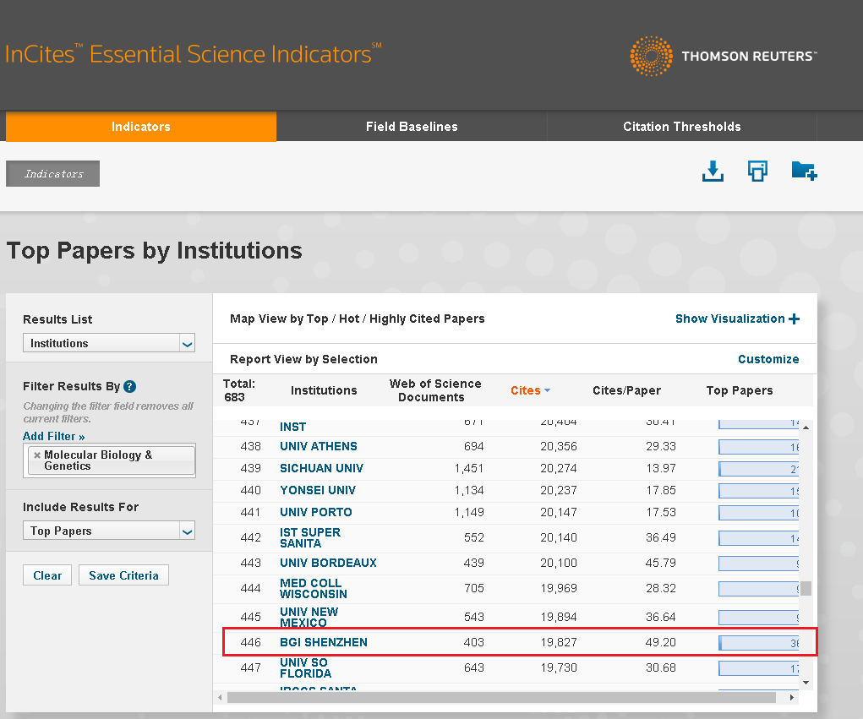Image resolution: width=863 pixels, height=719 pixels.
Task: Click the grey Indicators breadcrumb button
Action: (x=53, y=174)
